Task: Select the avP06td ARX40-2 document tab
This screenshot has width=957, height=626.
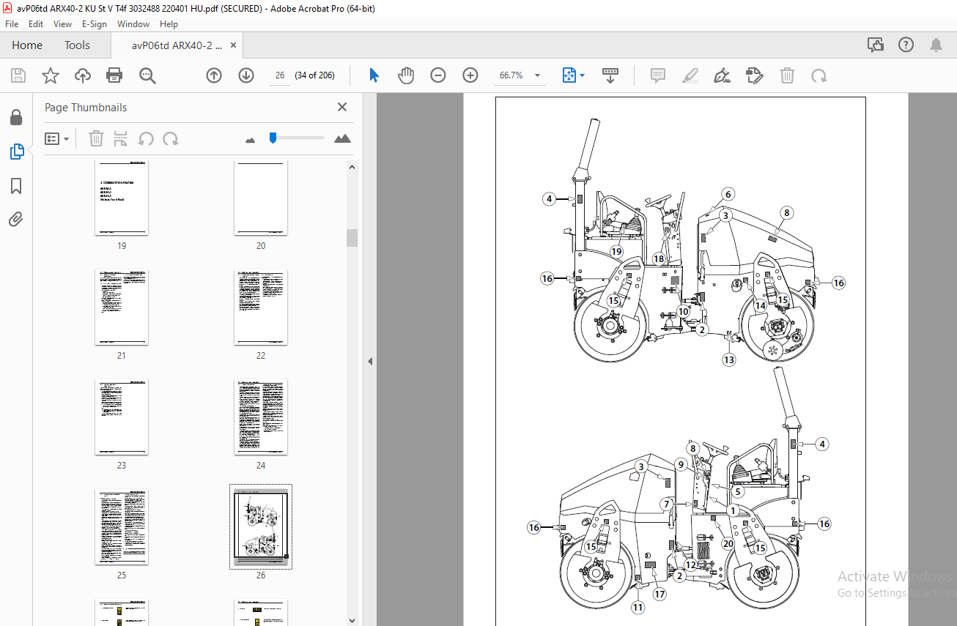Action: click(177, 45)
